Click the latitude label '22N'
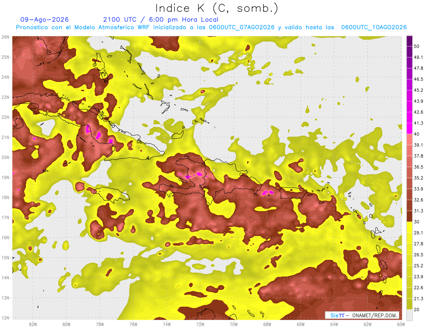This screenshot has height=329, width=426. click(x=5, y=117)
